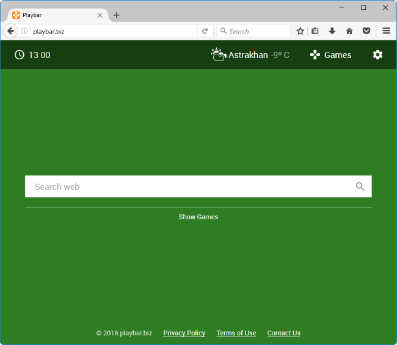Reload the page with the refresh button
Viewport: 397px width, 345px height.
(x=205, y=31)
